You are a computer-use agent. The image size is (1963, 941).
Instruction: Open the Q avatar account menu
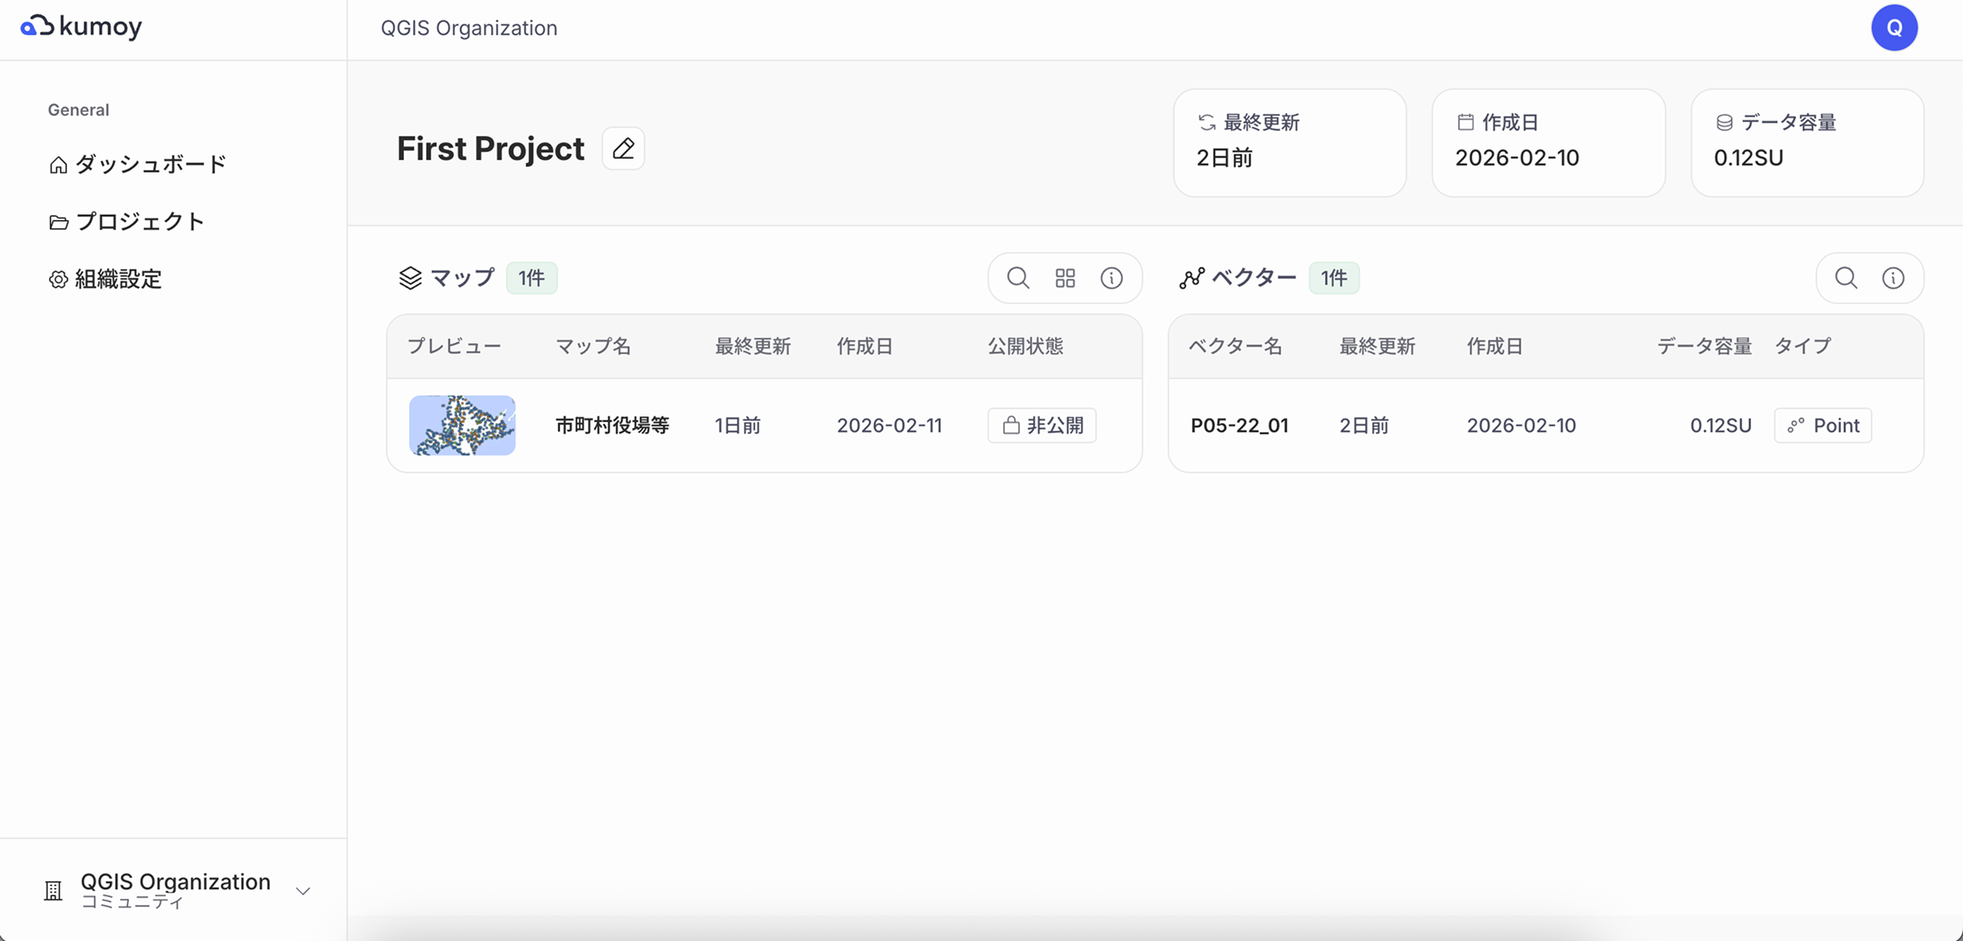pyautogui.click(x=1894, y=27)
